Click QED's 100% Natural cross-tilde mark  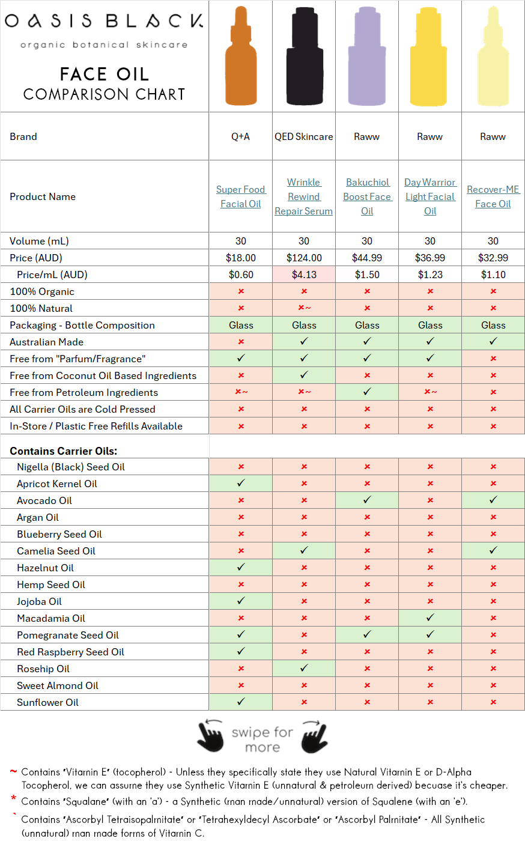[304, 308]
